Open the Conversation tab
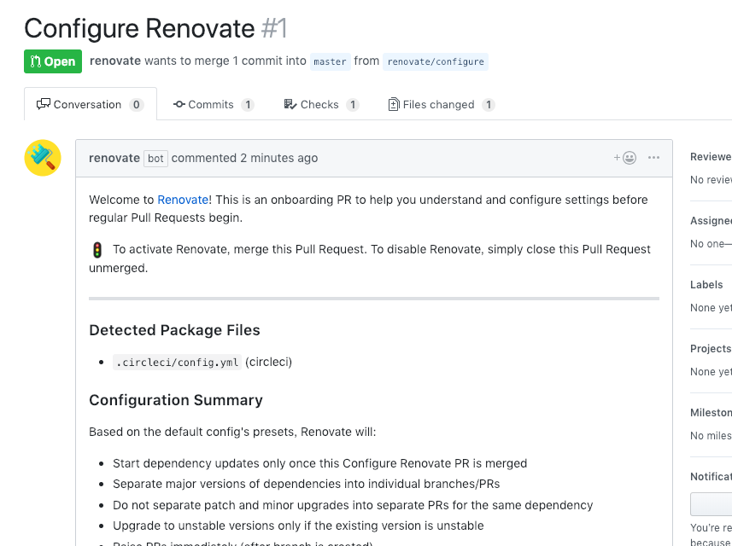 90,104
